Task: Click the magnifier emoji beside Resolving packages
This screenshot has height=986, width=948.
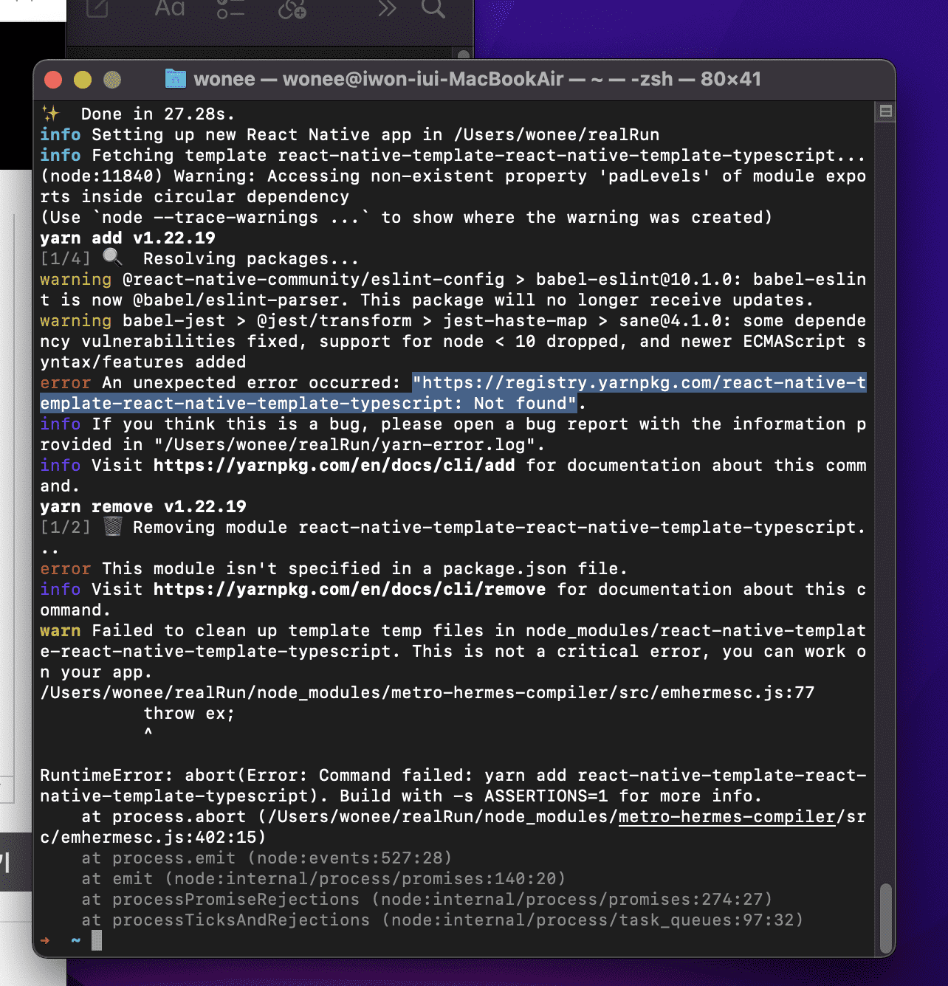Action: pyautogui.click(x=112, y=258)
